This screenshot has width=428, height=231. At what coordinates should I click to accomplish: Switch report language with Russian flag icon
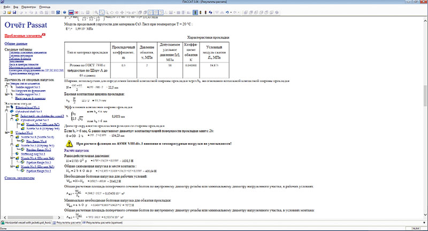coord(71,12)
